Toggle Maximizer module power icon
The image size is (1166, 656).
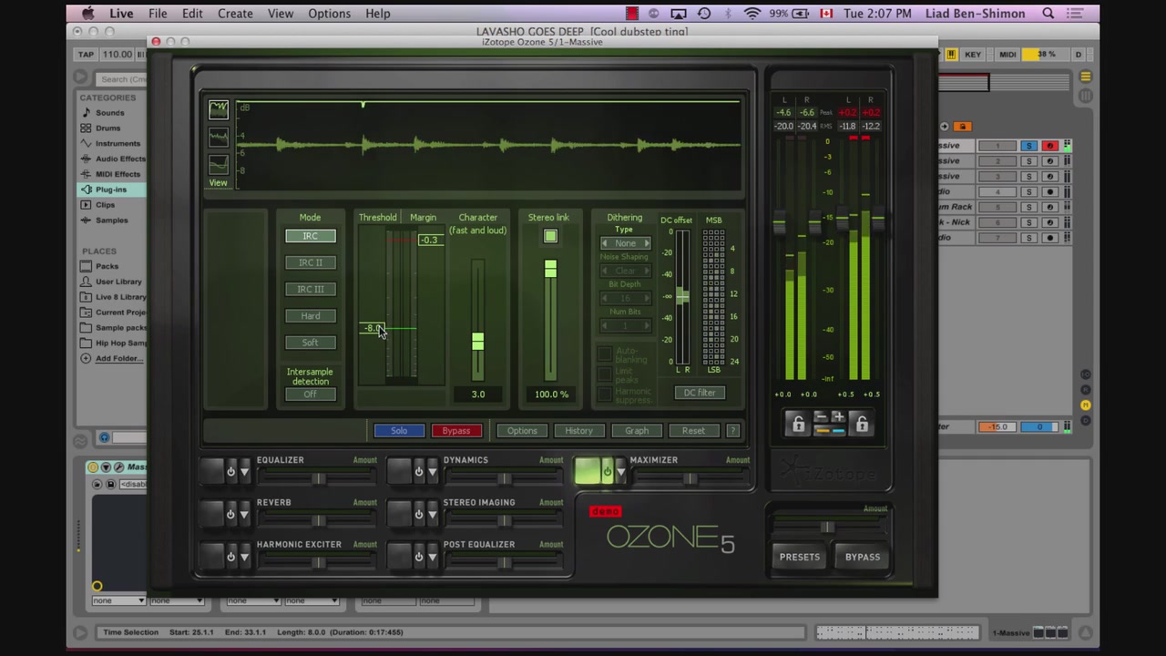click(607, 472)
